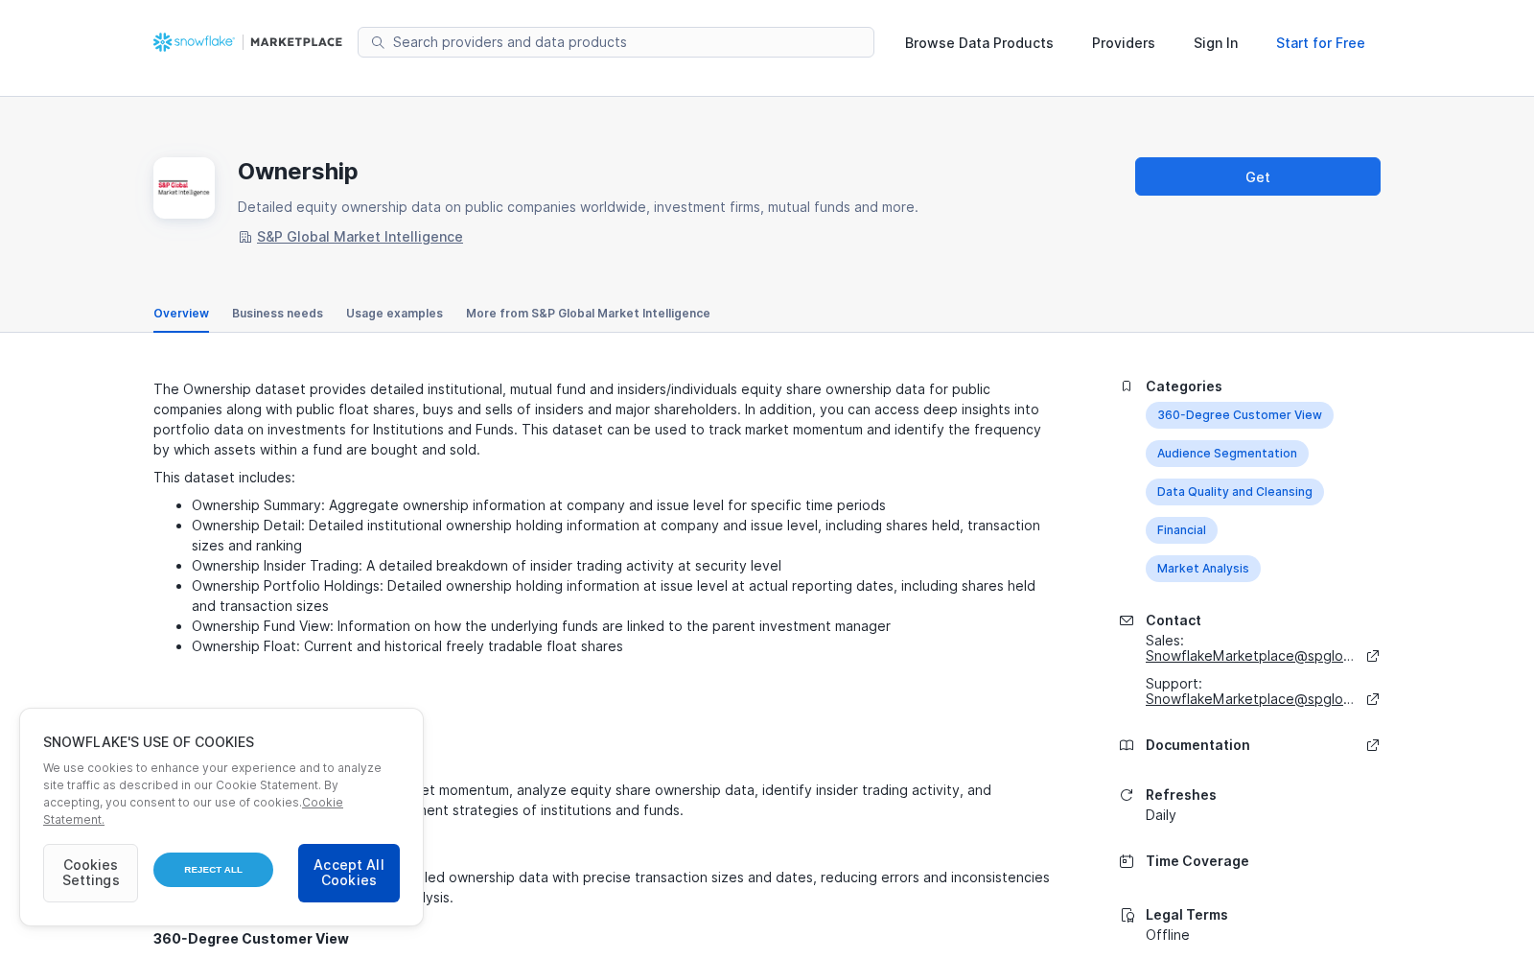Open Browse Data Products menu

979,43
